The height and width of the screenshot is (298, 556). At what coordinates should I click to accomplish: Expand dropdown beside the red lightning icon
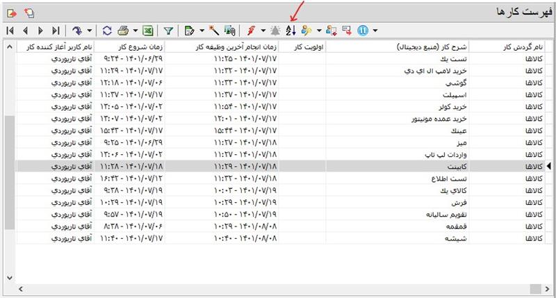[263, 31]
